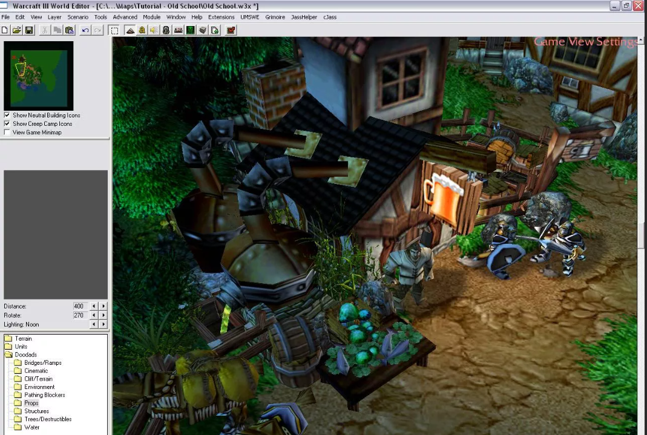Screen dimensions: 647x435
Task: Click the Test Map icon
Action: point(231,30)
